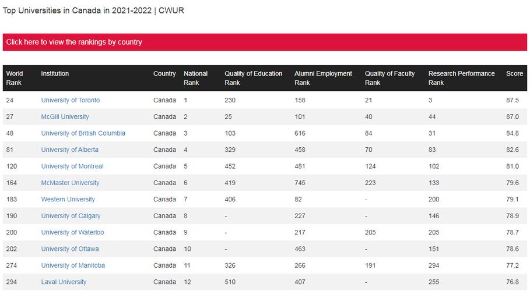Click the 'Alumni Employment Rank' header

click(x=323, y=78)
